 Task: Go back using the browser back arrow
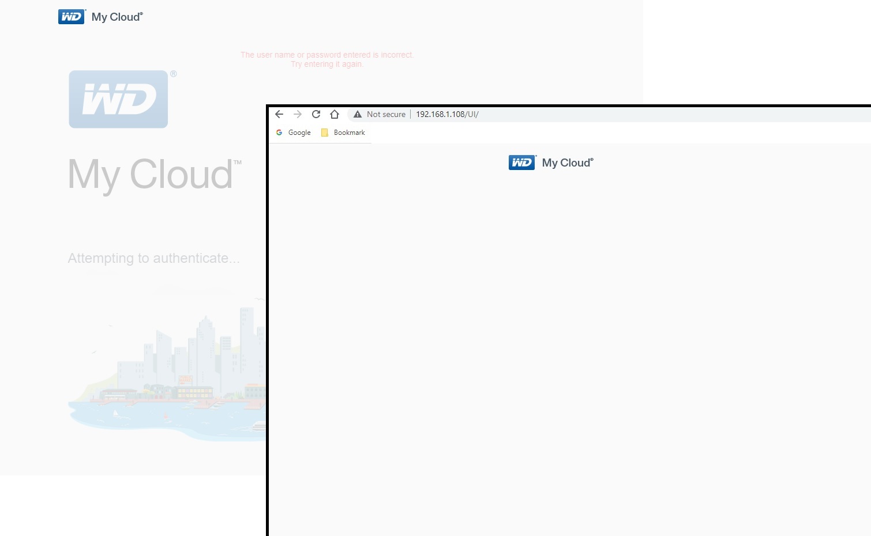(x=279, y=114)
